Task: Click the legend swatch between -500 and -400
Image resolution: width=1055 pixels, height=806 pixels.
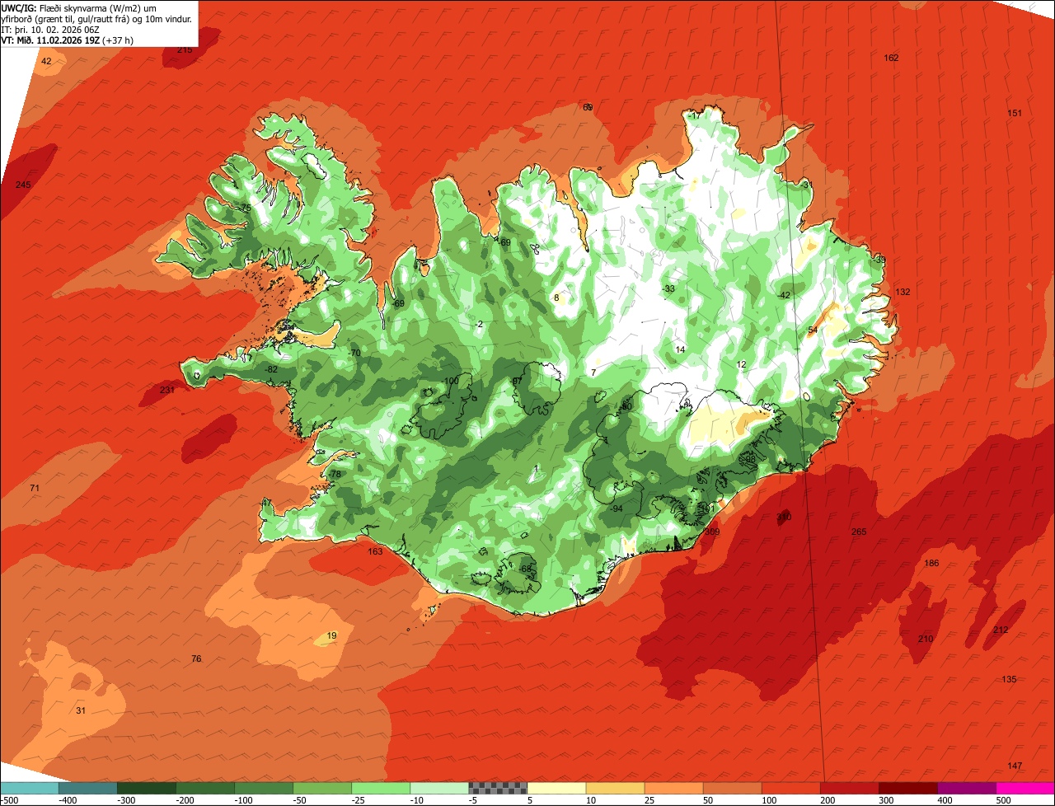Action: point(30,788)
